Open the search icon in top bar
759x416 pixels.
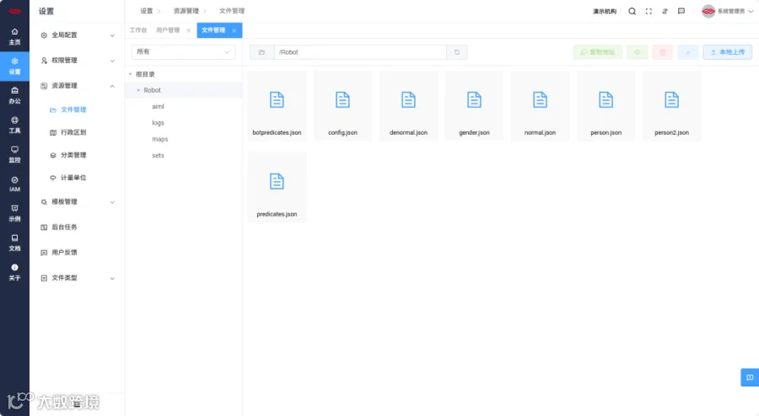point(632,11)
